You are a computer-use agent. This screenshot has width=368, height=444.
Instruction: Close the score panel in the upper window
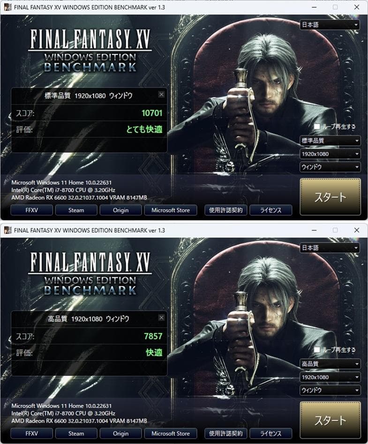pos(161,94)
